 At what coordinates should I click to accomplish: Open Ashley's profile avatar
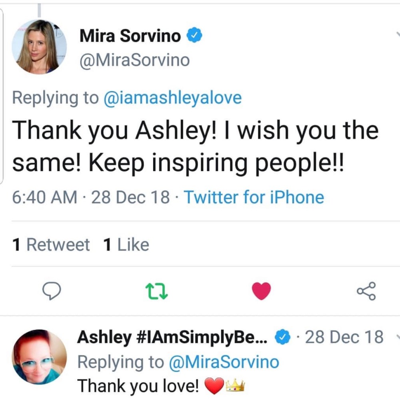(39, 357)
